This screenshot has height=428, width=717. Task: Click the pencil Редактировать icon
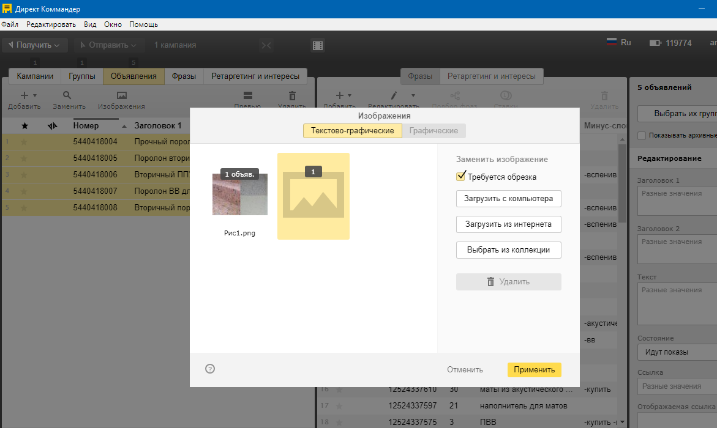point(394,95)
